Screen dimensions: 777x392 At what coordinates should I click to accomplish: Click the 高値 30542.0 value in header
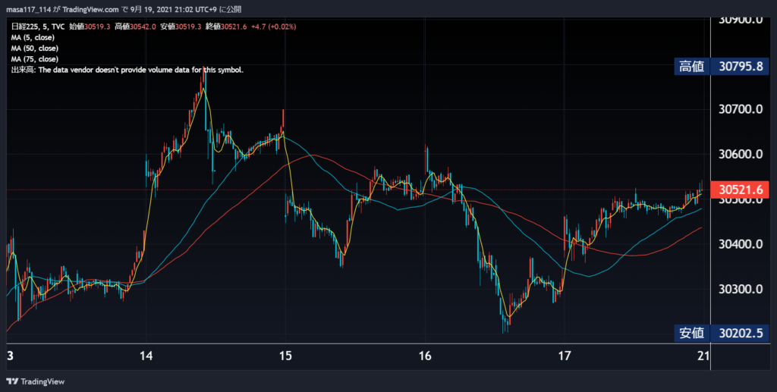(135, 27)
